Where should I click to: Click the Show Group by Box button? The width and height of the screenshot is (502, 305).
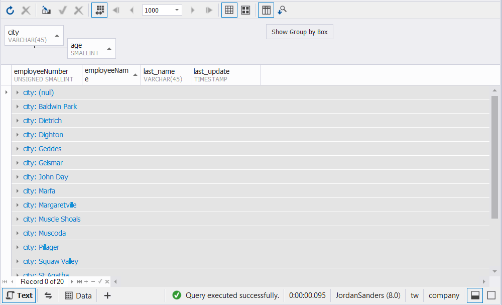click(x=299, y=32)
